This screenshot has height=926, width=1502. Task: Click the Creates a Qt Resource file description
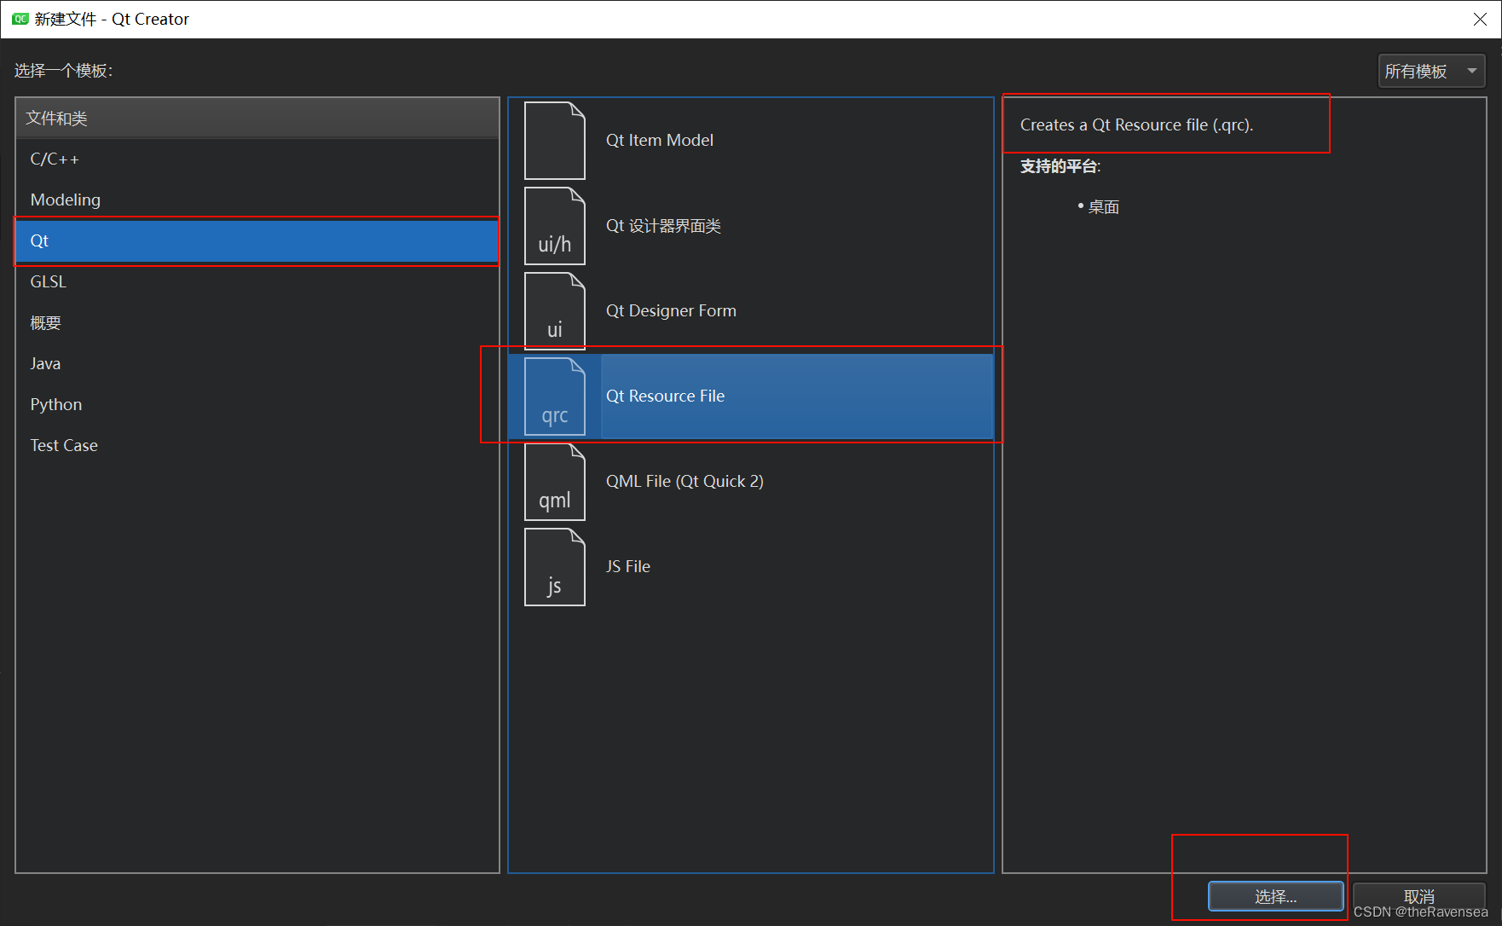pos(1136,124)
